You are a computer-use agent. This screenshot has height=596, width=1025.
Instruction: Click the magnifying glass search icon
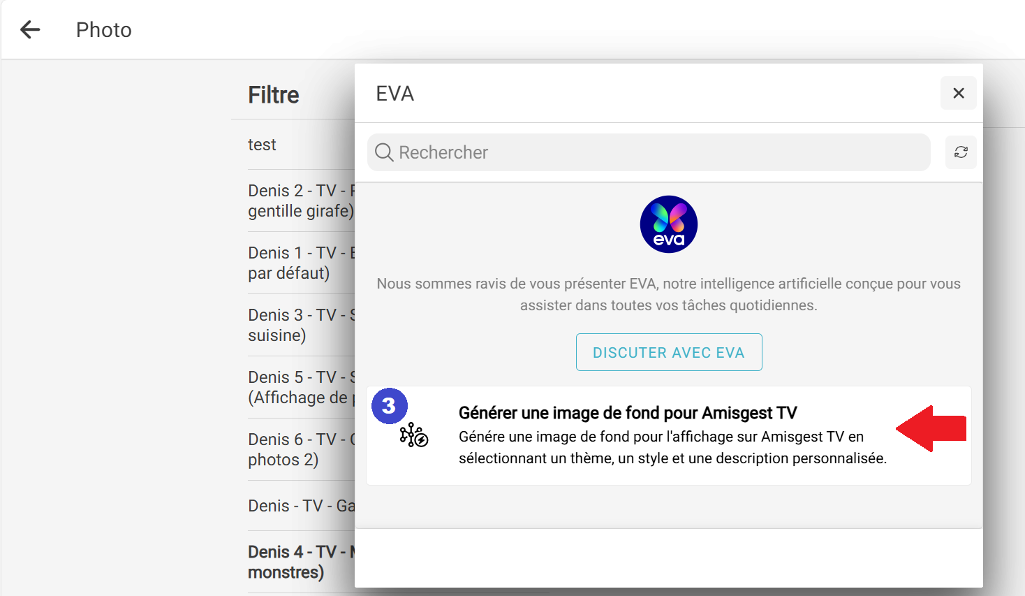point(384,152)
